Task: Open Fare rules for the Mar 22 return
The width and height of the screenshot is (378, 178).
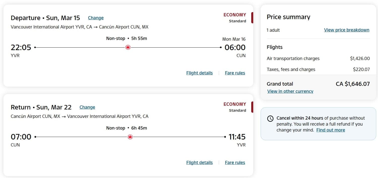Action: [x=235, y=162]
